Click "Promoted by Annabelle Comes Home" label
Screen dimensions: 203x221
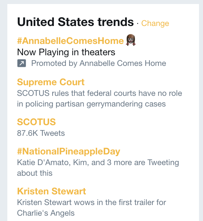(x=99, y=63)
